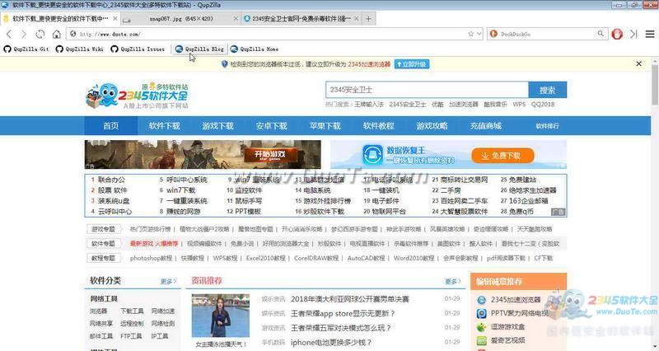Open the QupZilla Wiki bookmark
The image size is (659, 351).
[x=79, y=49]
